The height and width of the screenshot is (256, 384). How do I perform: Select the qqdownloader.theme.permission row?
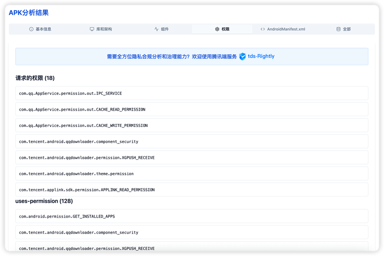[192, 174]
